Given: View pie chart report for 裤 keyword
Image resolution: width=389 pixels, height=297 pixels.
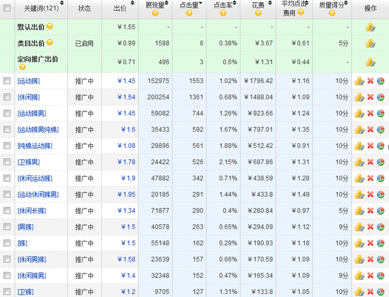Looking at the screenshot, I should click(x=380, y=243).
